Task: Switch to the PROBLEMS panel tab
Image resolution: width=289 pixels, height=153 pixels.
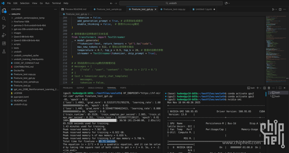Action: [x=68, y=88]
